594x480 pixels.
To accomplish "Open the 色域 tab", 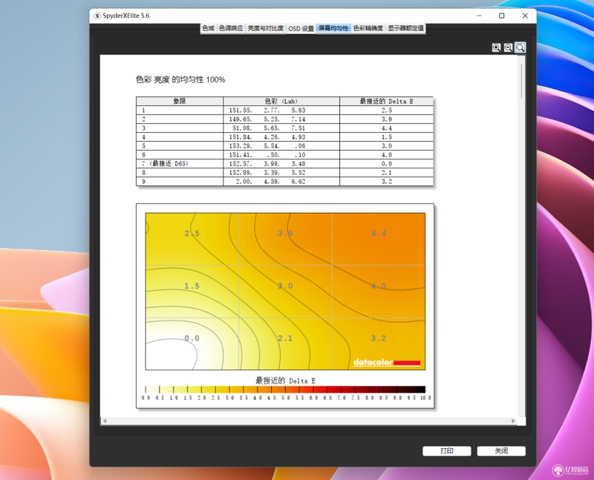I will click(208, 28).
